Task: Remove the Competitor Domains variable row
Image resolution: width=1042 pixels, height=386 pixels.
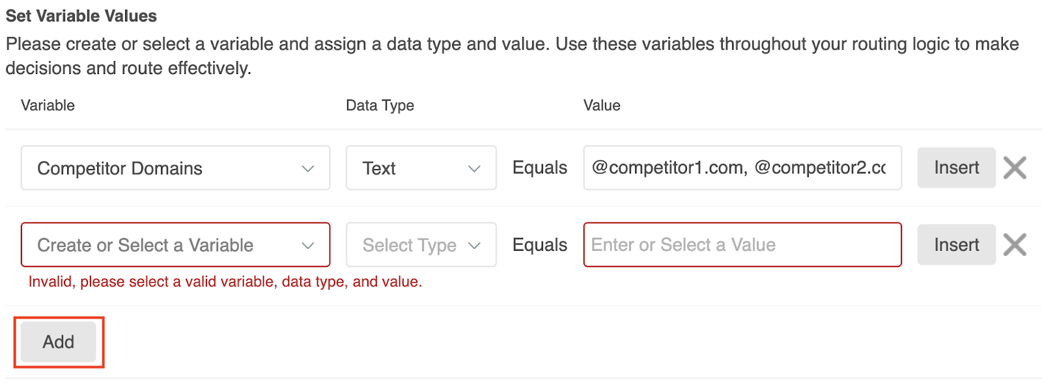Action: 1015,168
